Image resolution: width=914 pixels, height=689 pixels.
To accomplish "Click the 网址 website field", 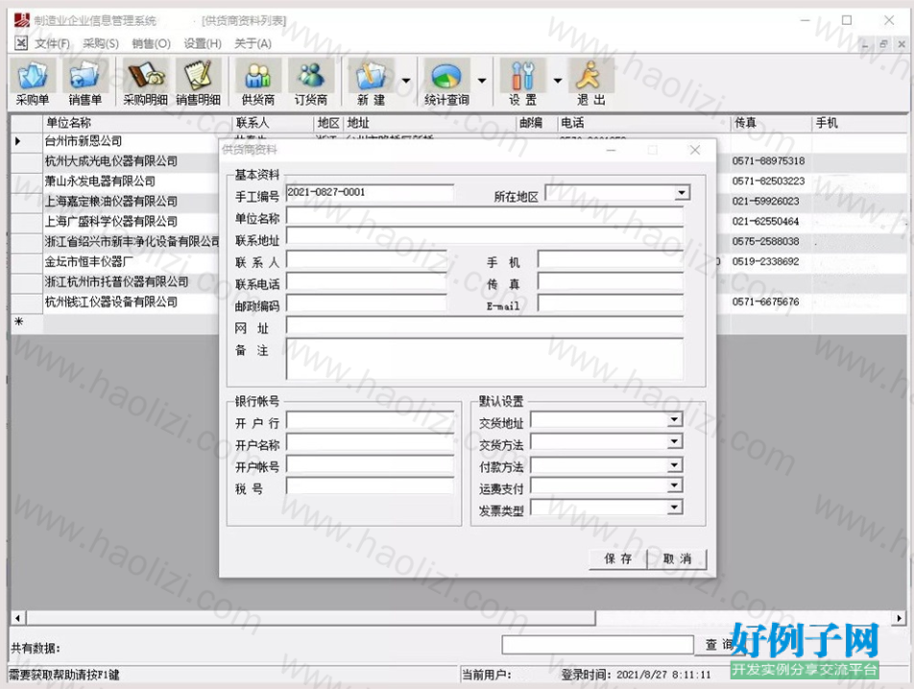I will click(x=485, y=325).
